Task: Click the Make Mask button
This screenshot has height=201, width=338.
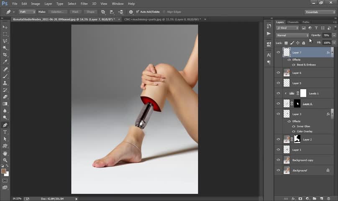Action: click(75, 12)
